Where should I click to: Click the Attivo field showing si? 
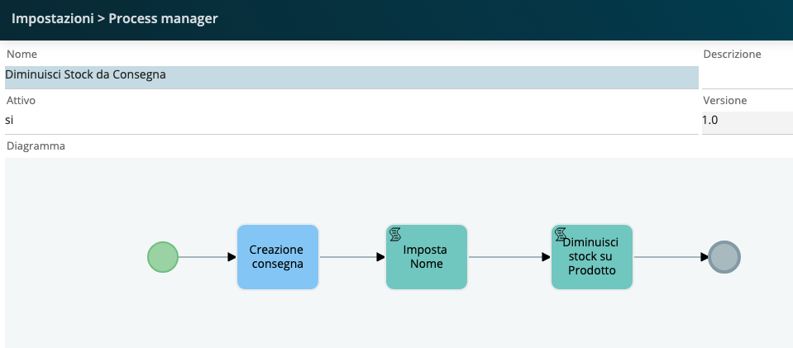coord(351,122)
